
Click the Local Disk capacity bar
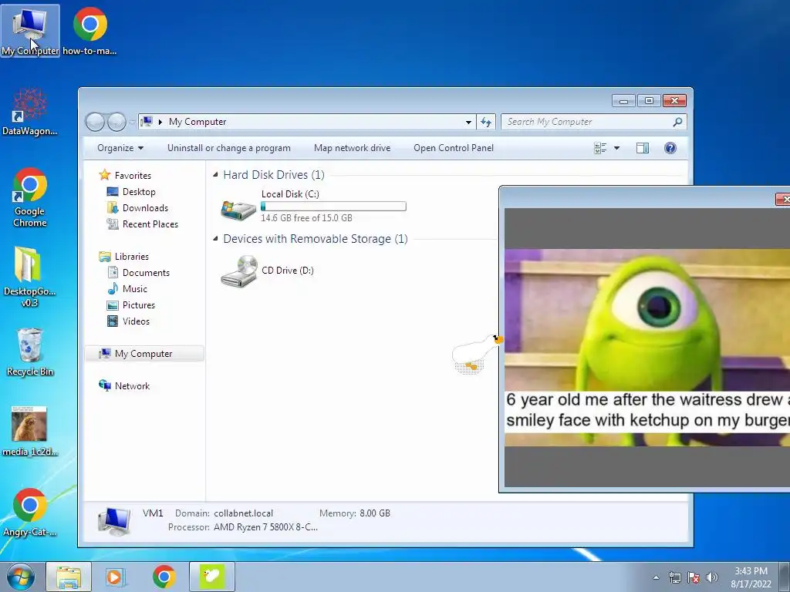(333, 207)
